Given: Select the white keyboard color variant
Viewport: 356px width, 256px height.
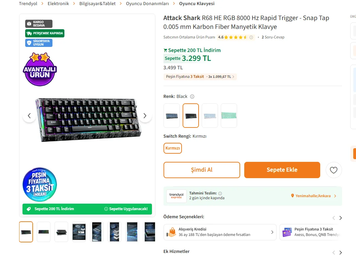Looking at the screenshot, I should [x=210, y=116].
